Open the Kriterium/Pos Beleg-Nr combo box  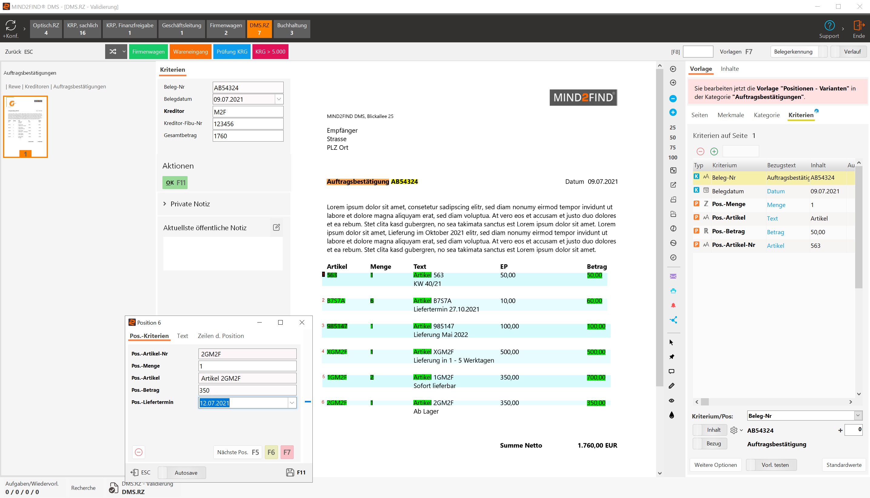coord(857,416)
